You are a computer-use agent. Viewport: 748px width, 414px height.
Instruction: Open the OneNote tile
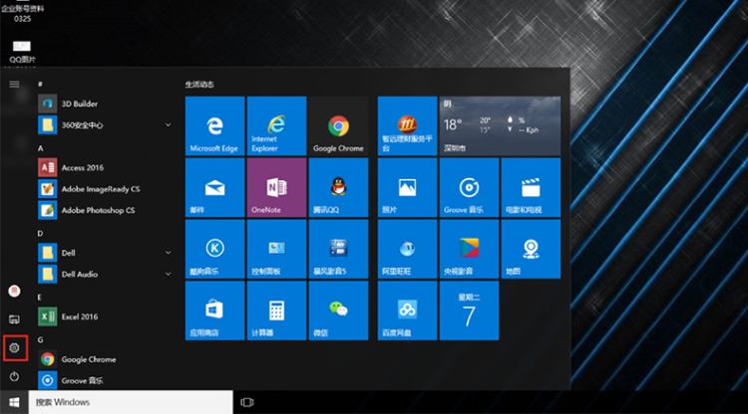click(x=276, y=187)
